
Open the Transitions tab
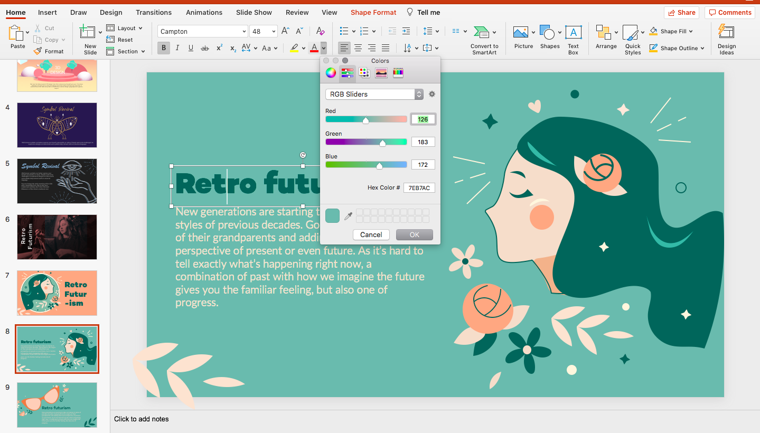click(154, 12)
